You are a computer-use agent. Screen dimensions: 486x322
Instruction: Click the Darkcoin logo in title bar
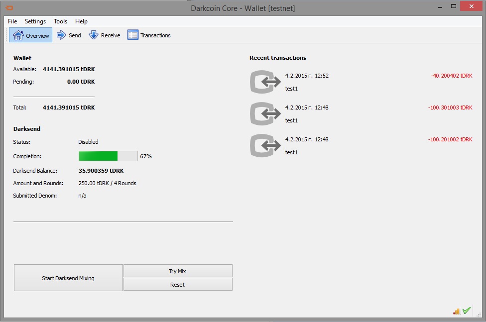coord(9,8)
